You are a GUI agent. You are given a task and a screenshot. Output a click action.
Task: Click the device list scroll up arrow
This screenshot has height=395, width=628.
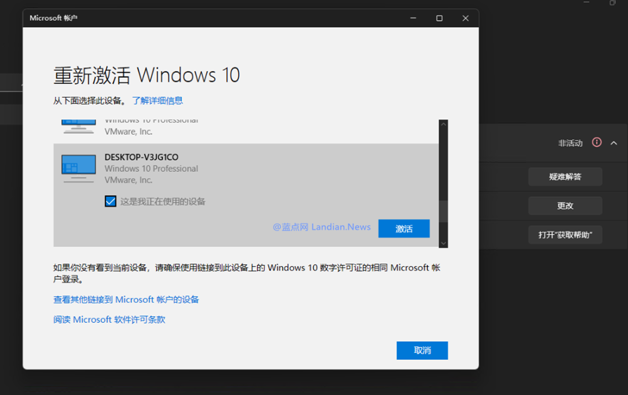[x=443, y=124]
